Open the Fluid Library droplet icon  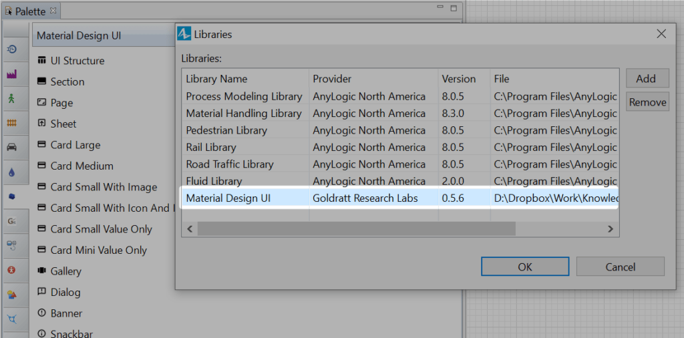click(12, 172)
